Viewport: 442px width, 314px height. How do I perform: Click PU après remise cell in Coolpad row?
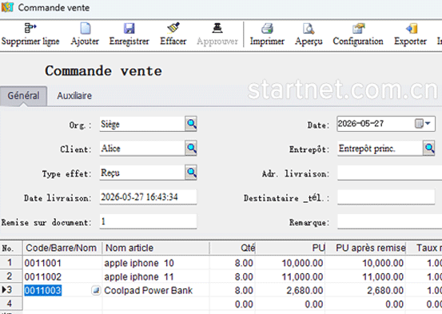click(365, 290)
